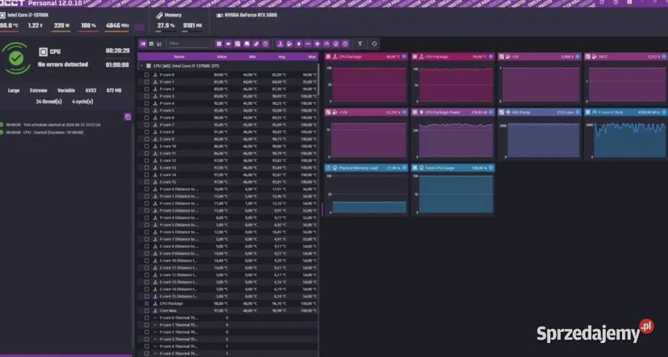Toggle the clock-speed gauge sensor filter icon
The width and height of the screenshot is (668, 357).
pyautogui.click(x=327, y=43)
